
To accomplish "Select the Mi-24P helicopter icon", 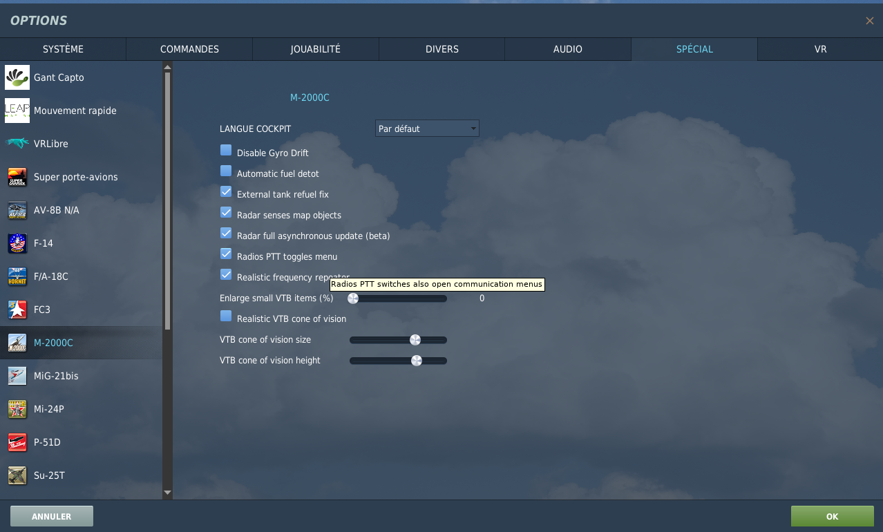I will [17, 409].
